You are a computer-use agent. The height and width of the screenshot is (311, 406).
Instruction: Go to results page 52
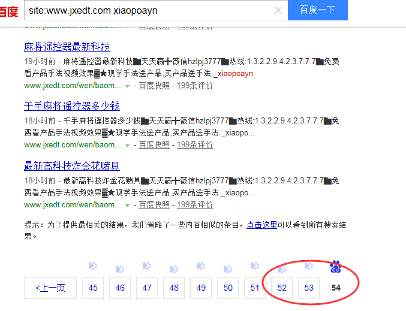(282, 288)
